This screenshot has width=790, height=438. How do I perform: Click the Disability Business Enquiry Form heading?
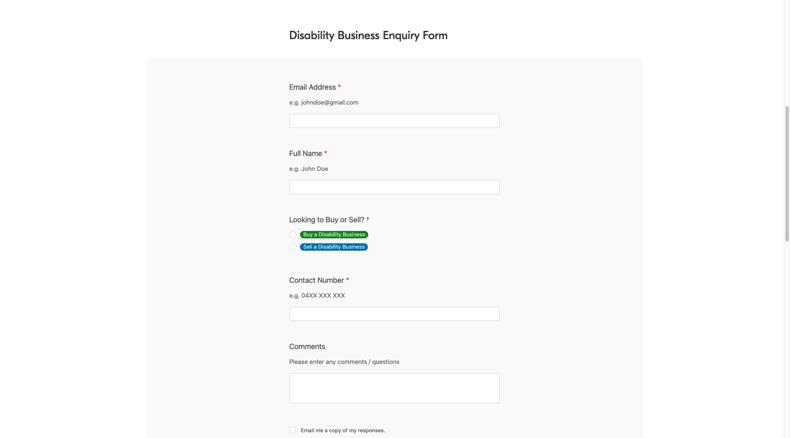pos(368,35)
